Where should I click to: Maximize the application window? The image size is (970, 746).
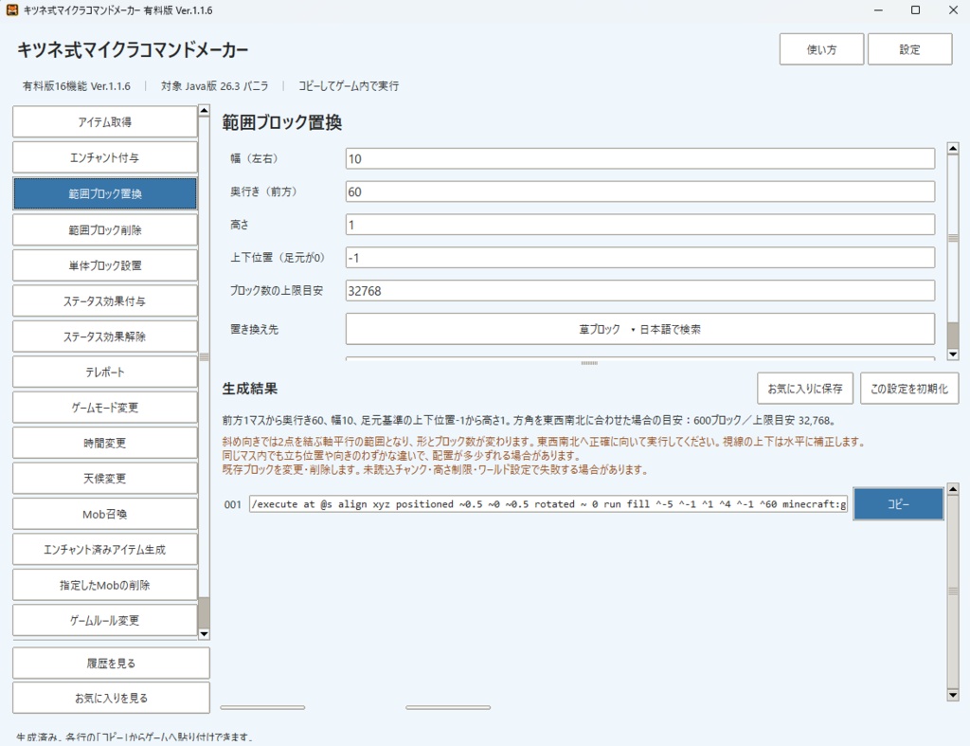[x=916, y=9]
